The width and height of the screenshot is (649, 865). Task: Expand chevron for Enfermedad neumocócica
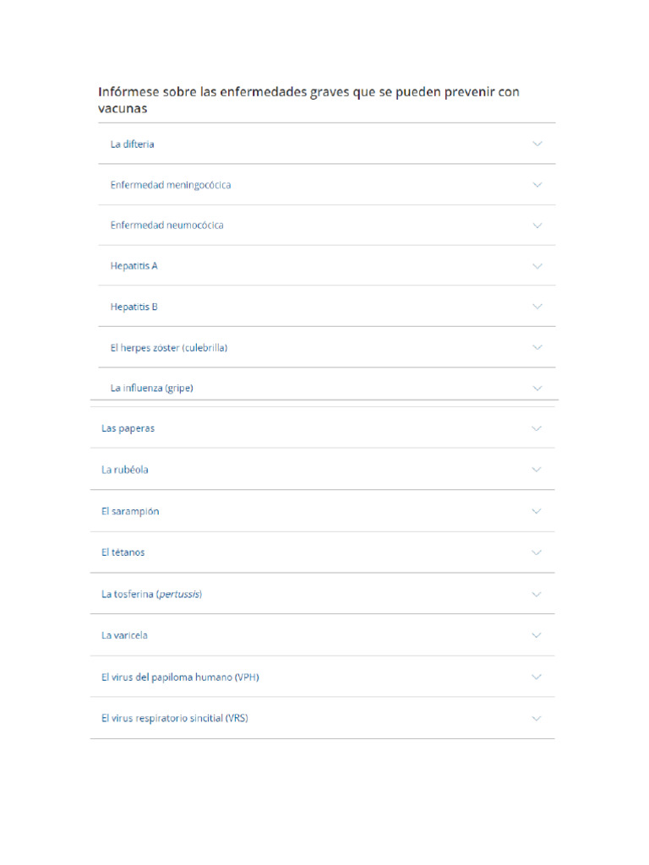coord(537,226)
